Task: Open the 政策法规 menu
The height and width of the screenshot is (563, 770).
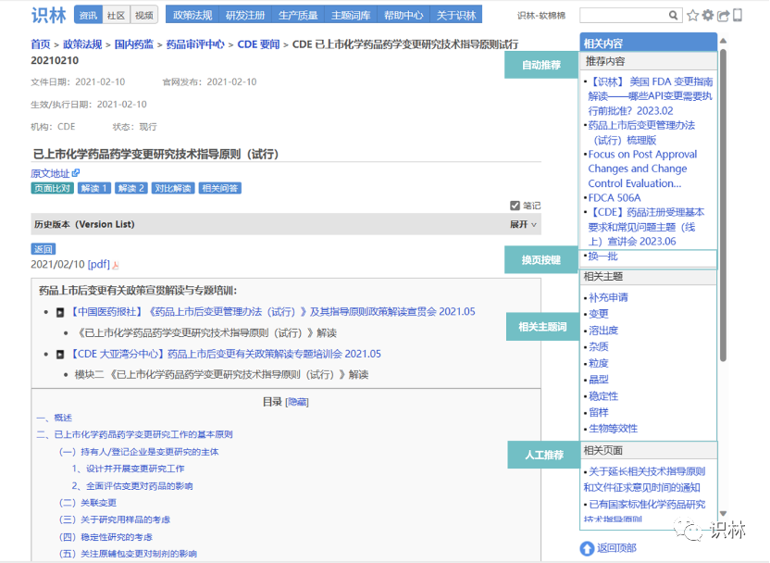Action: click(192, 15)
